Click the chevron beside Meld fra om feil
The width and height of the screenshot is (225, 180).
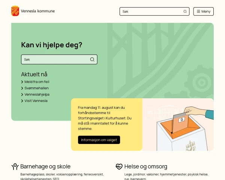tap(22, 82)
